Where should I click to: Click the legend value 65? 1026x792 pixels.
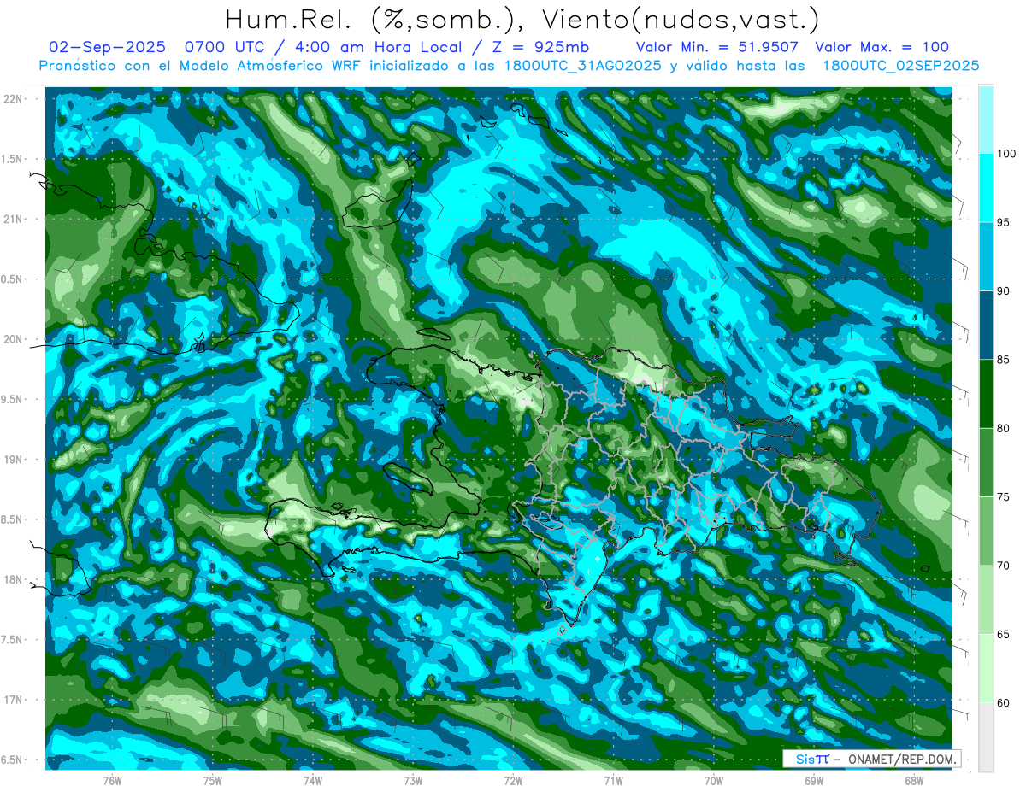[1004, 634]
